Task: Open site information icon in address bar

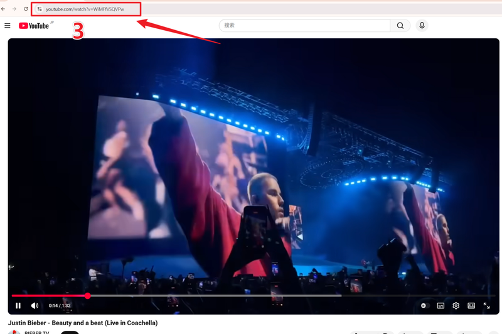Action: pyautogui.click(x=40, y=9)
